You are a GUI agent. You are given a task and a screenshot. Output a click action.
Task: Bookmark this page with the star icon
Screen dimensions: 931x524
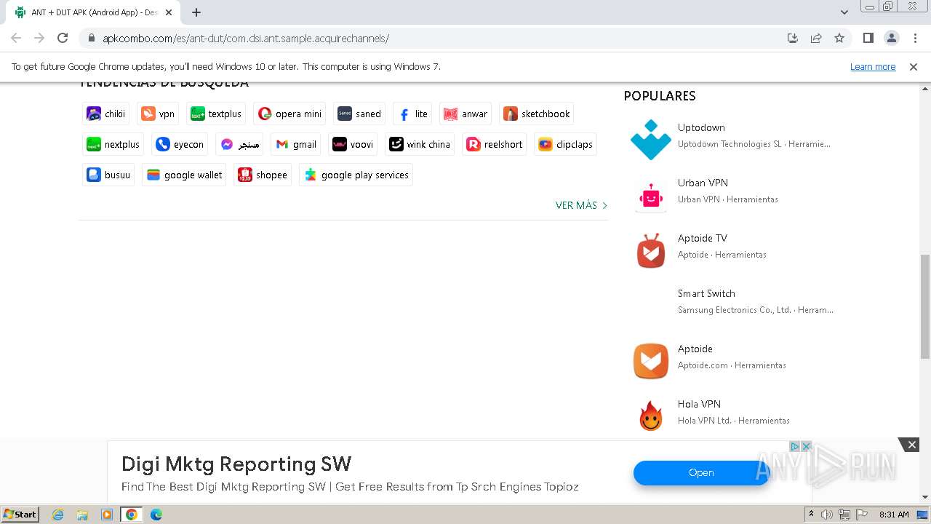839,38
